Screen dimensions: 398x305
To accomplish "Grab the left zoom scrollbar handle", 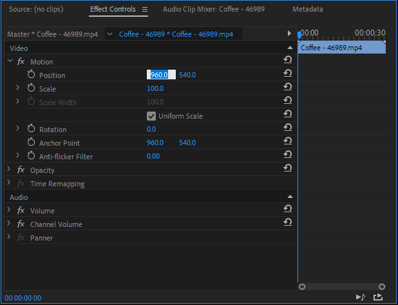I will pyautogui.click(x=302, y=287).
